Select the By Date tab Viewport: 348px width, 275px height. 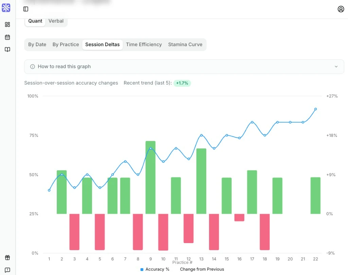pos(37,44)
